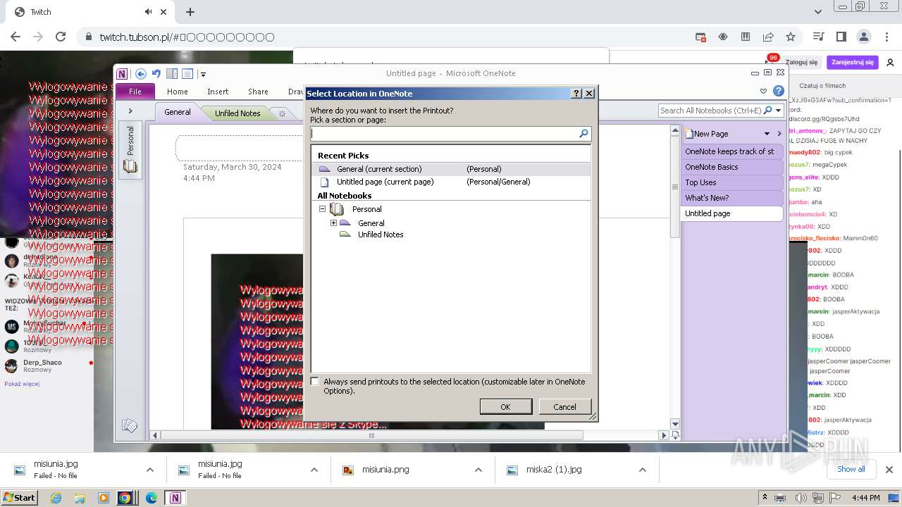
Task: Switch to the General section tab
Action: coord(178,112)
